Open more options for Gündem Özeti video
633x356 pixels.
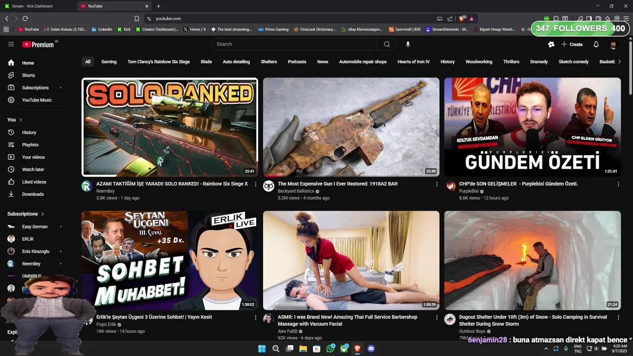(x=618, y=184)
